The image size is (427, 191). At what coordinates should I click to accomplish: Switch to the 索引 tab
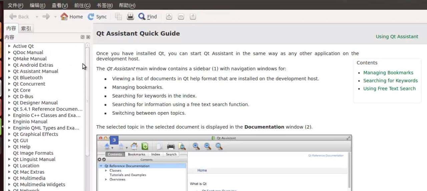(x=26, y=28)
